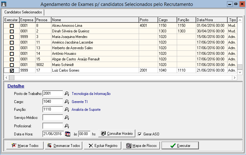Open the Profissional search icon
The width and height of the screenshot is (246, 155).
click(x=66, y=126)
